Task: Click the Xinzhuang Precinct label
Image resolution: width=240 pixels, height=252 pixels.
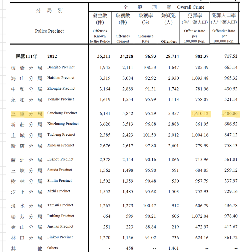Action: (x=63, y=124)
